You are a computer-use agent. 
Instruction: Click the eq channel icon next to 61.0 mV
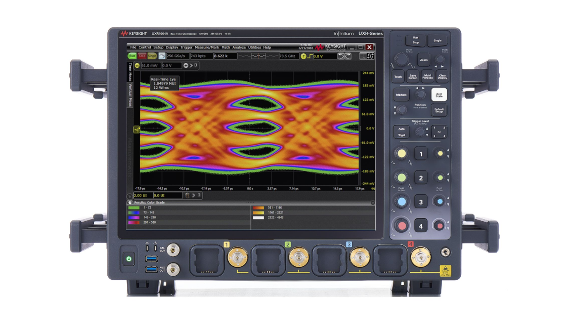tap(137, 65)
